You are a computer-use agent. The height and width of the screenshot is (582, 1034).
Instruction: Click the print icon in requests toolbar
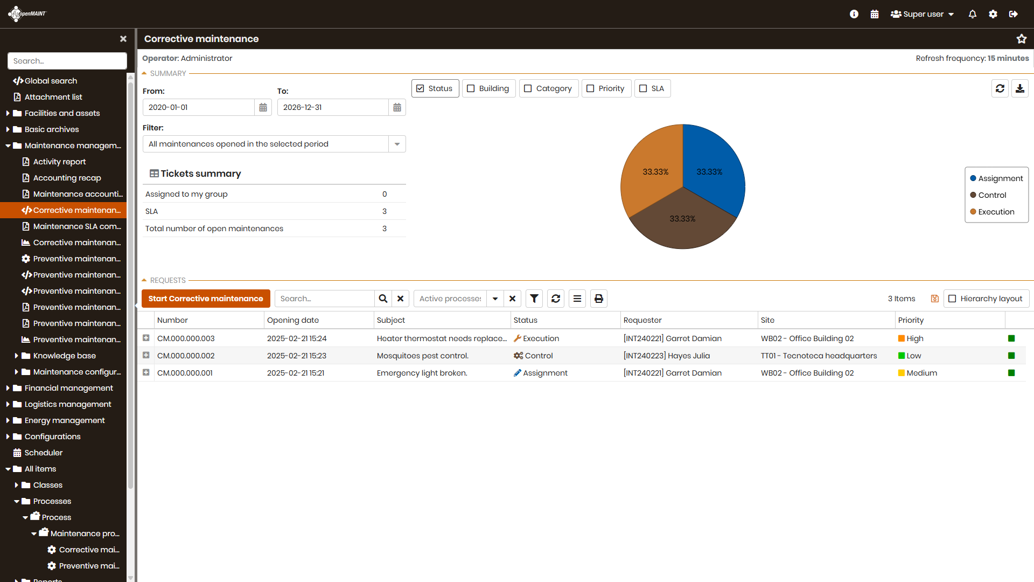tap(598, 299)
